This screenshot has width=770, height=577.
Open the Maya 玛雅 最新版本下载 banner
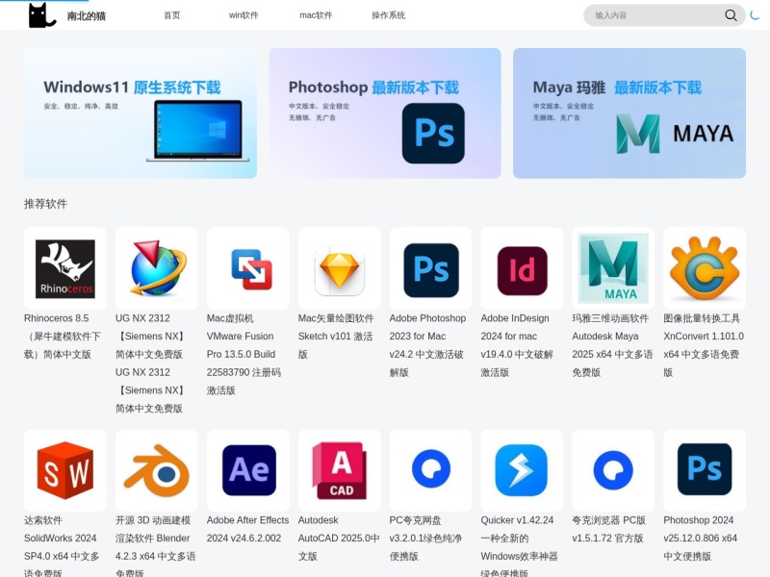coord(629,113)
